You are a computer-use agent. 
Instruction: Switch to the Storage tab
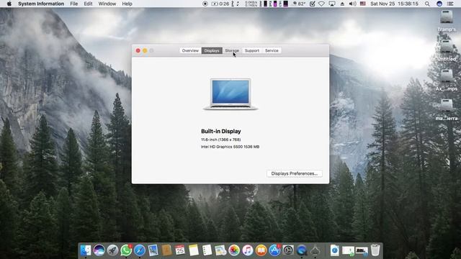click(x=232, y=50)
